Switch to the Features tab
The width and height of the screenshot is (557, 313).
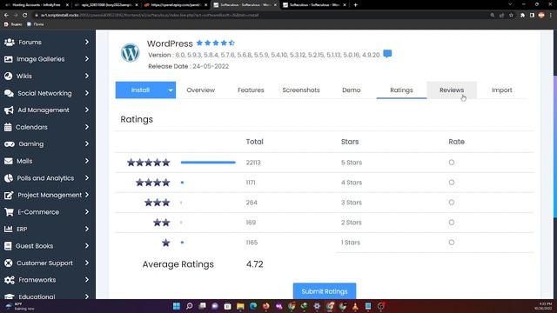(251, 90)
